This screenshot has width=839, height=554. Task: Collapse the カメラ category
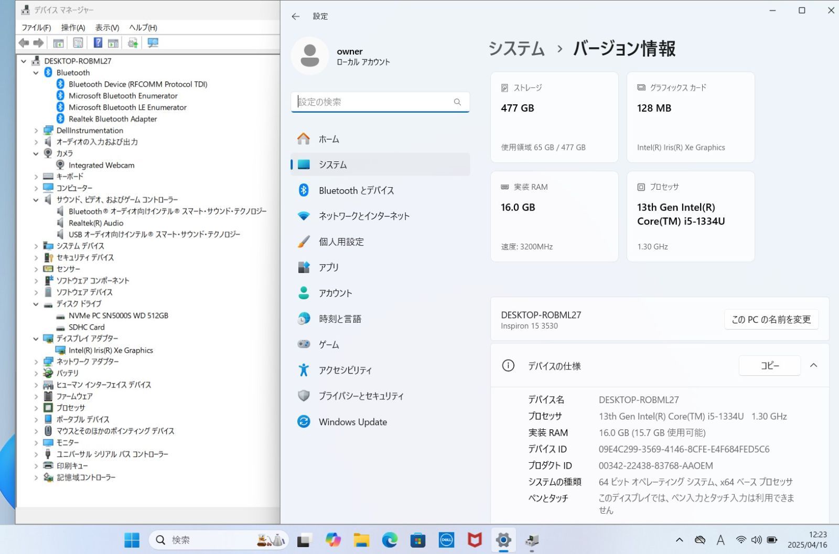(36, 154)
